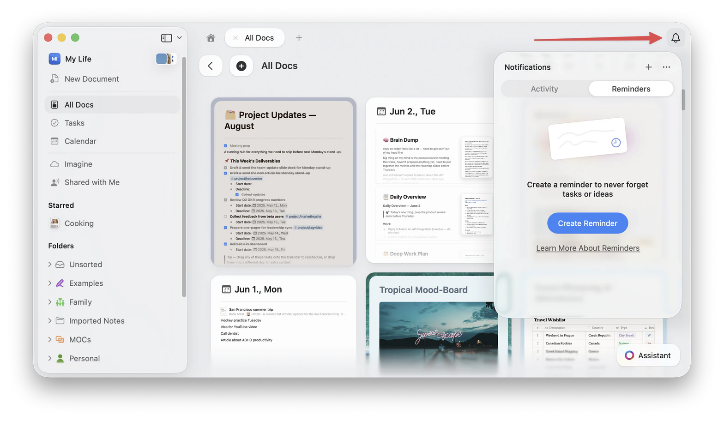This screenshot has width=724, height=421.
Task: Toggle Collect feedback from beta users checkbox
Action: (226, 217)
